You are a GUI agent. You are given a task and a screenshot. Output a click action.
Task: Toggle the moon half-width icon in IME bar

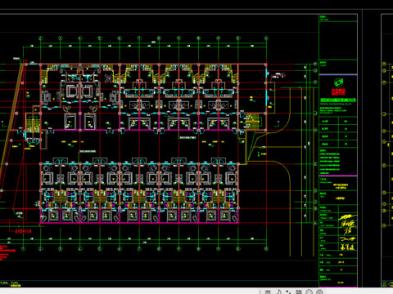point(279,292)
